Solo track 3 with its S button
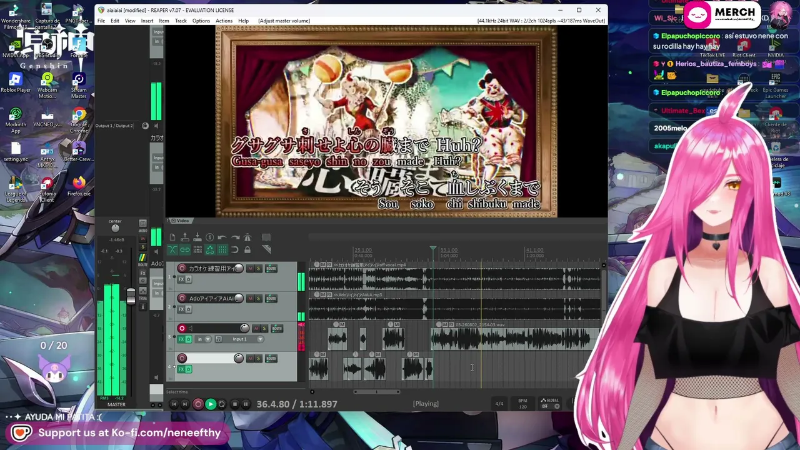The width and height of the screenshot is (800, 450). 264,328
